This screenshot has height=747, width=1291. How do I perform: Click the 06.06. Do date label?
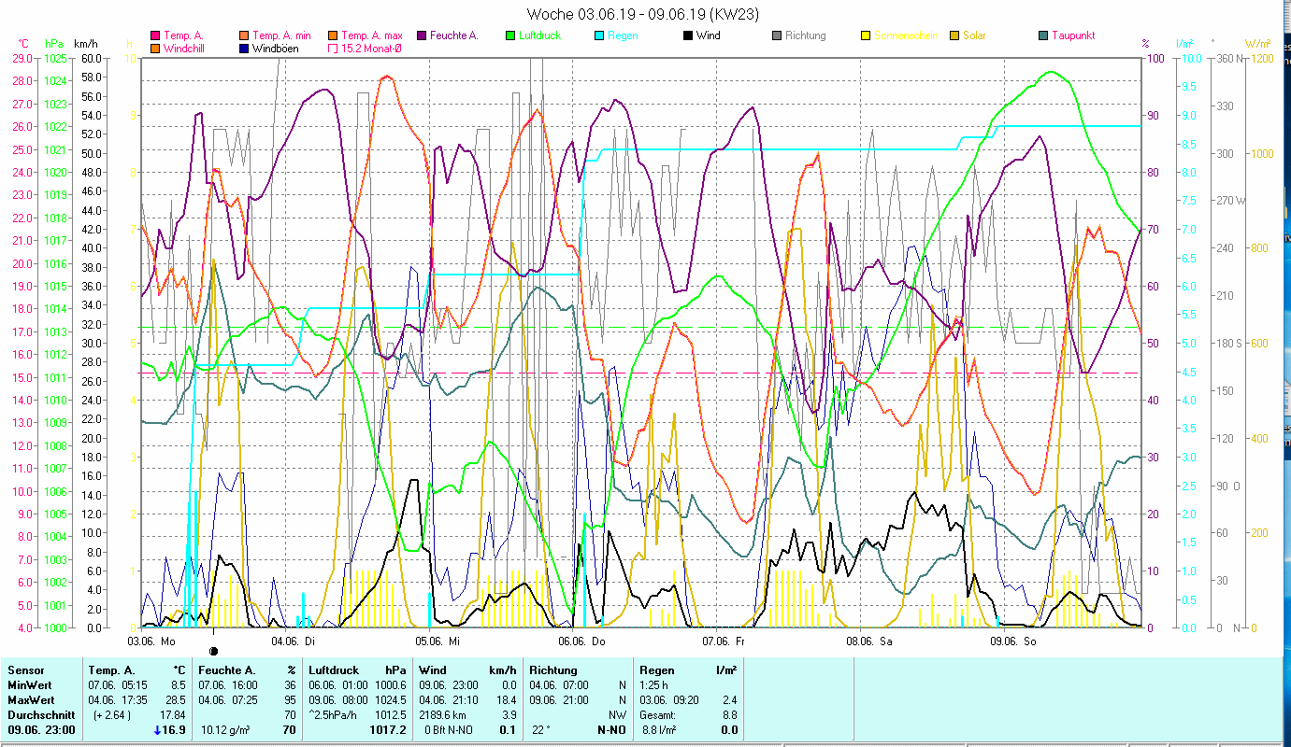point(581,641)
